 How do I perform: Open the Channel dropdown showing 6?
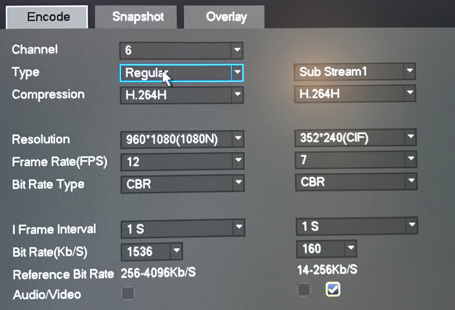(x=181, y=50)
